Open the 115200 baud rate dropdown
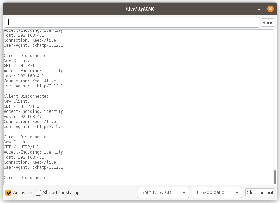Viewport: 280px width, 203px height. click(x=212, y=192)
